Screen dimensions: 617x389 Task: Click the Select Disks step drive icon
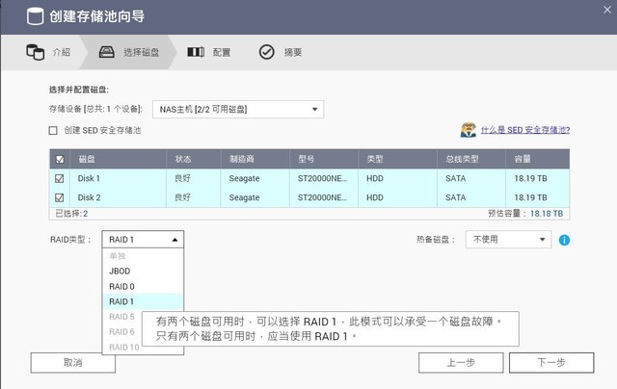[106, 52]
